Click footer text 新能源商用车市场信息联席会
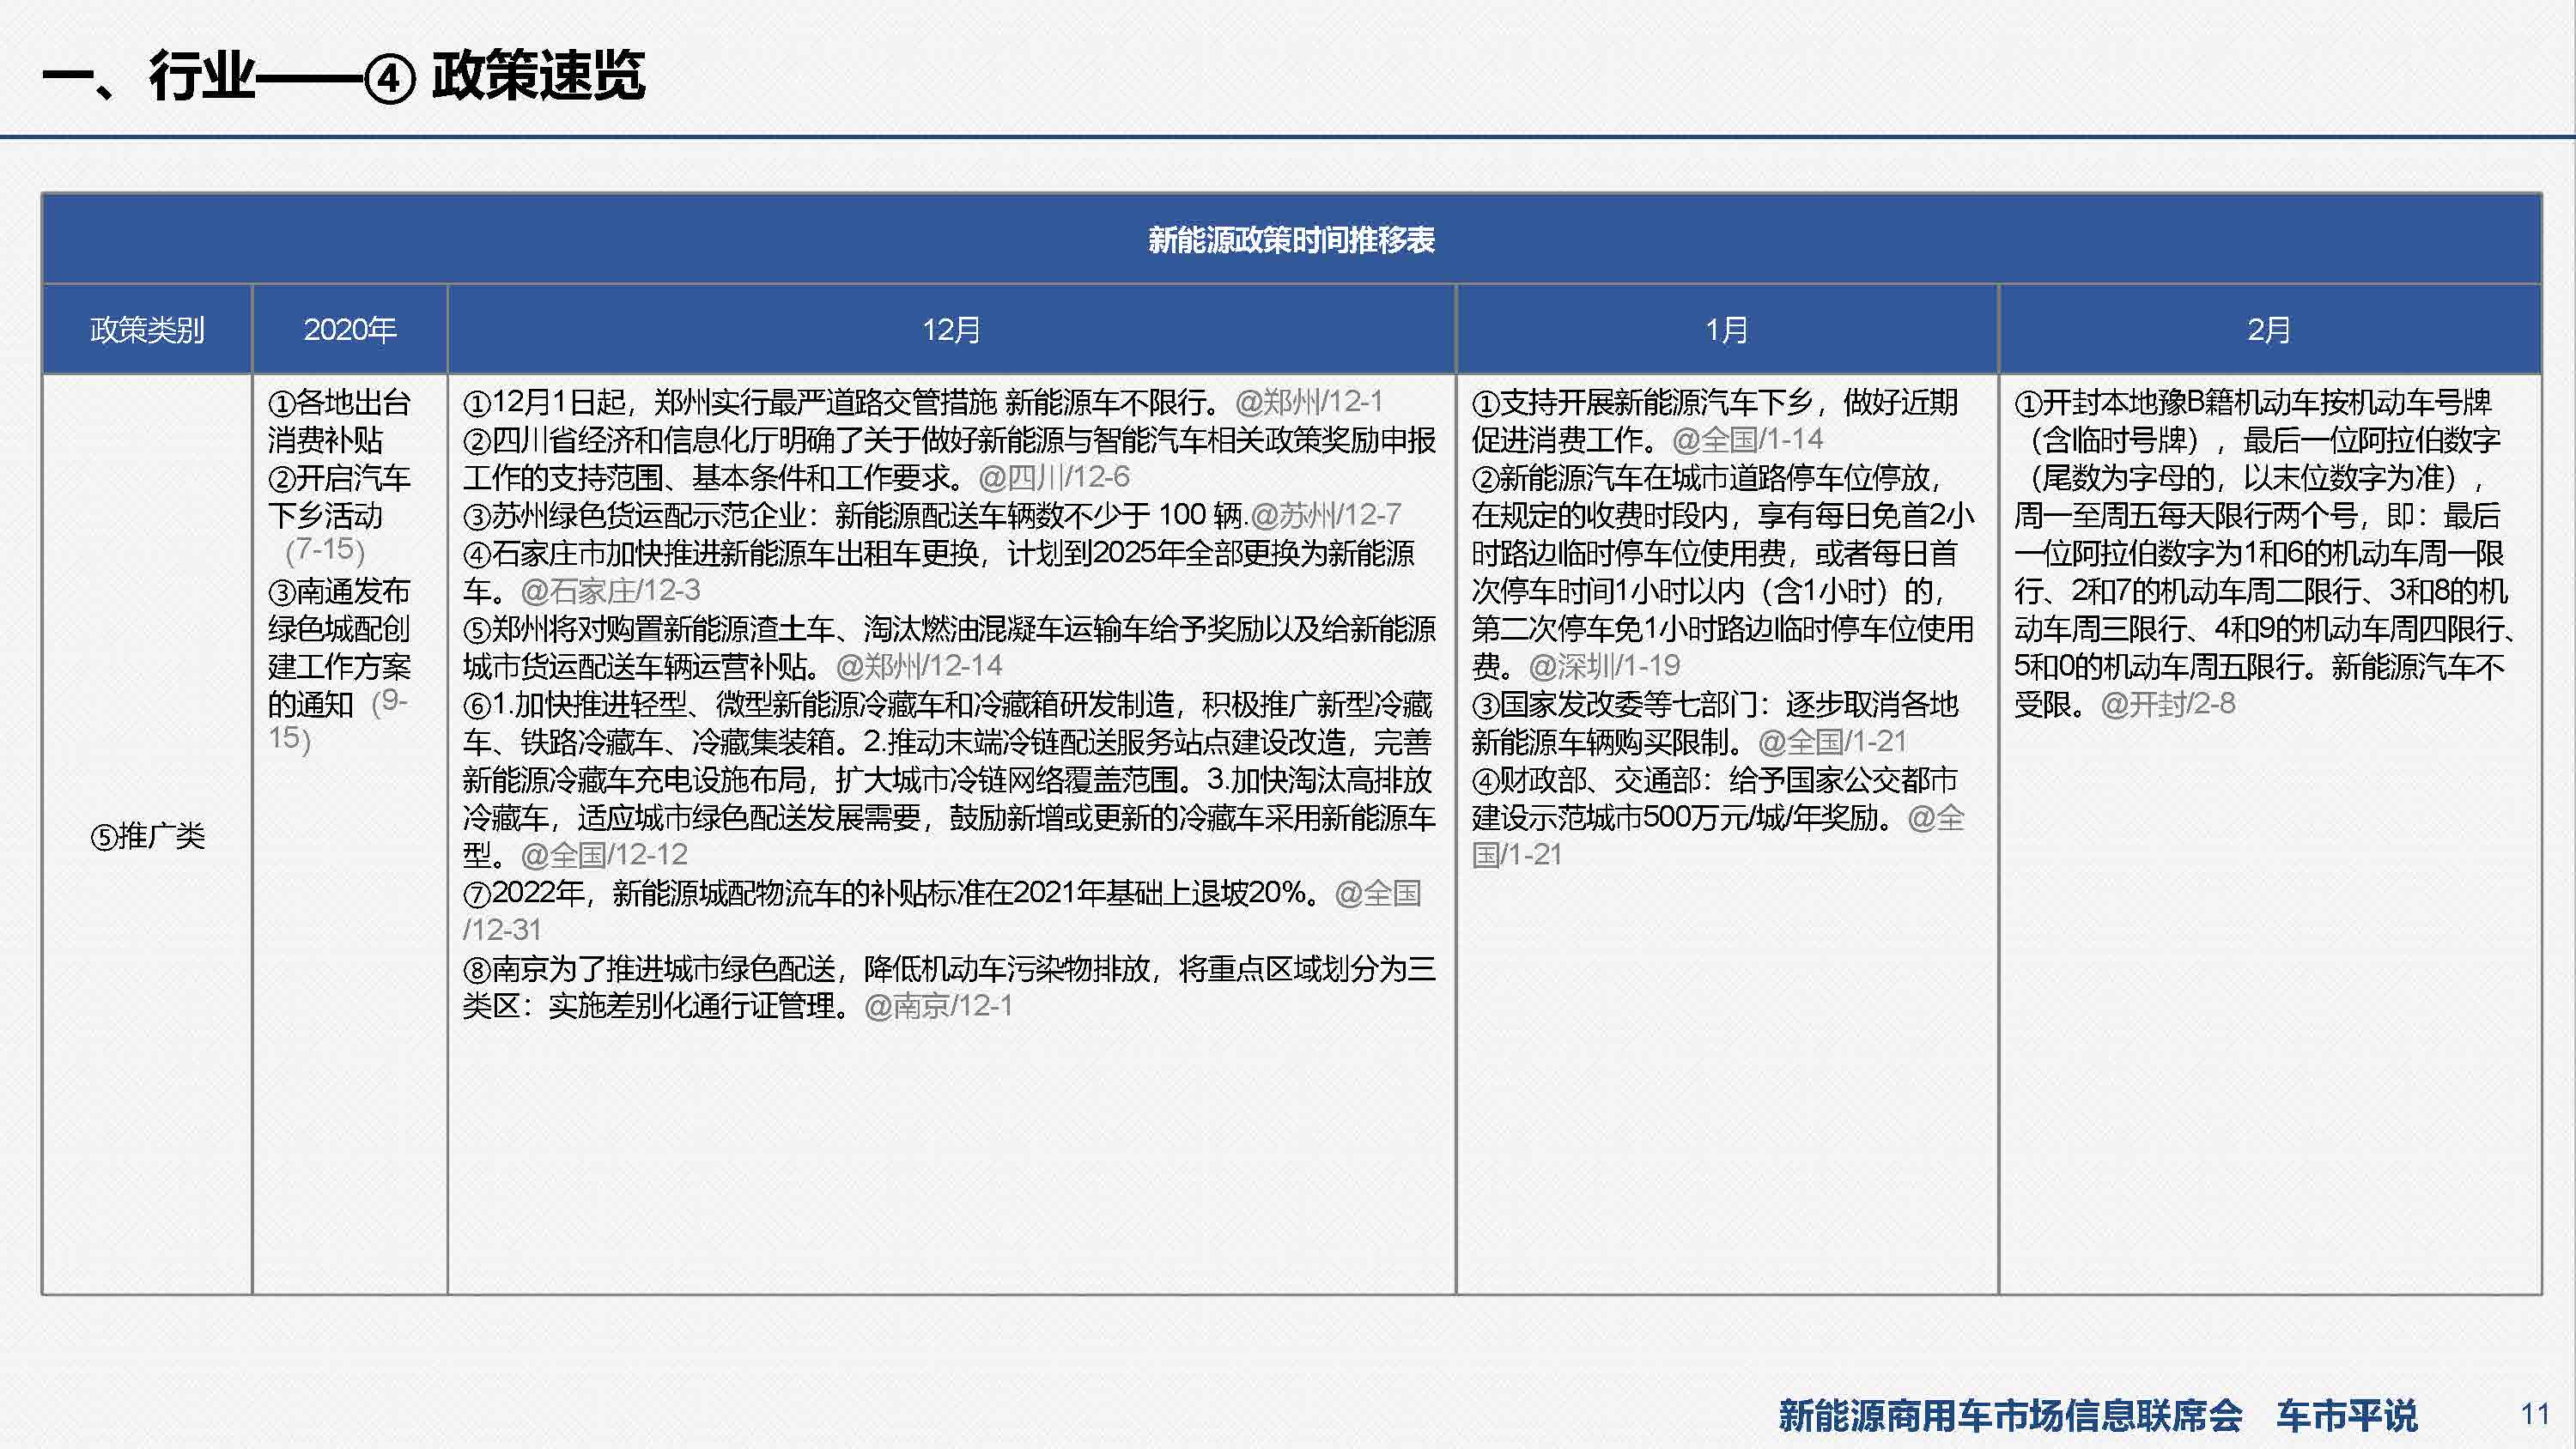 (x=2011, y=1416)
